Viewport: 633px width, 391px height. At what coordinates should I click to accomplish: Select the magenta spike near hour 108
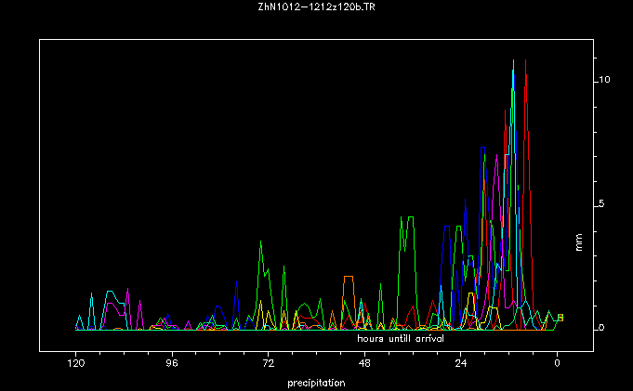[x=127, y=290]
